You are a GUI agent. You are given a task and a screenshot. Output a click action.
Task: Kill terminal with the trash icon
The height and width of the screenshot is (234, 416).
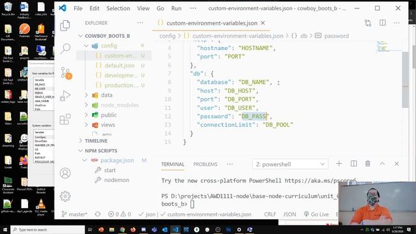click(368, 164)
